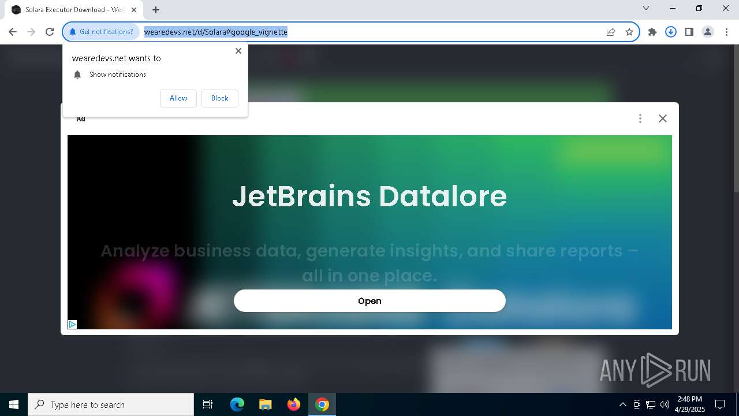Allow notifications from wearedevs.net

[x=178, y=98]
